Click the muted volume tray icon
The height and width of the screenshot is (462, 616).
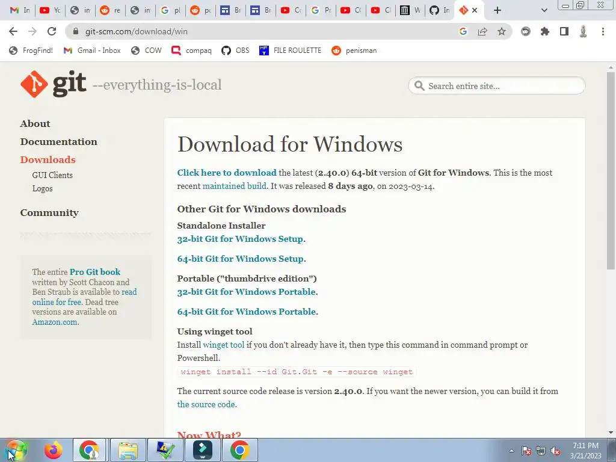point(555,451)
